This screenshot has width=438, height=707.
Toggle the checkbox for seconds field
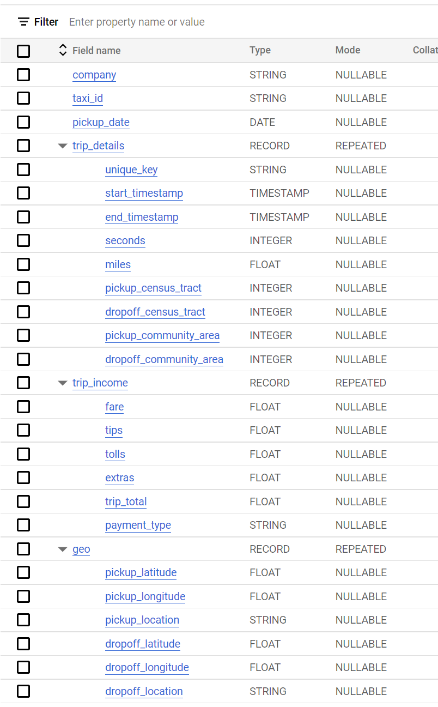coord(23,240)
